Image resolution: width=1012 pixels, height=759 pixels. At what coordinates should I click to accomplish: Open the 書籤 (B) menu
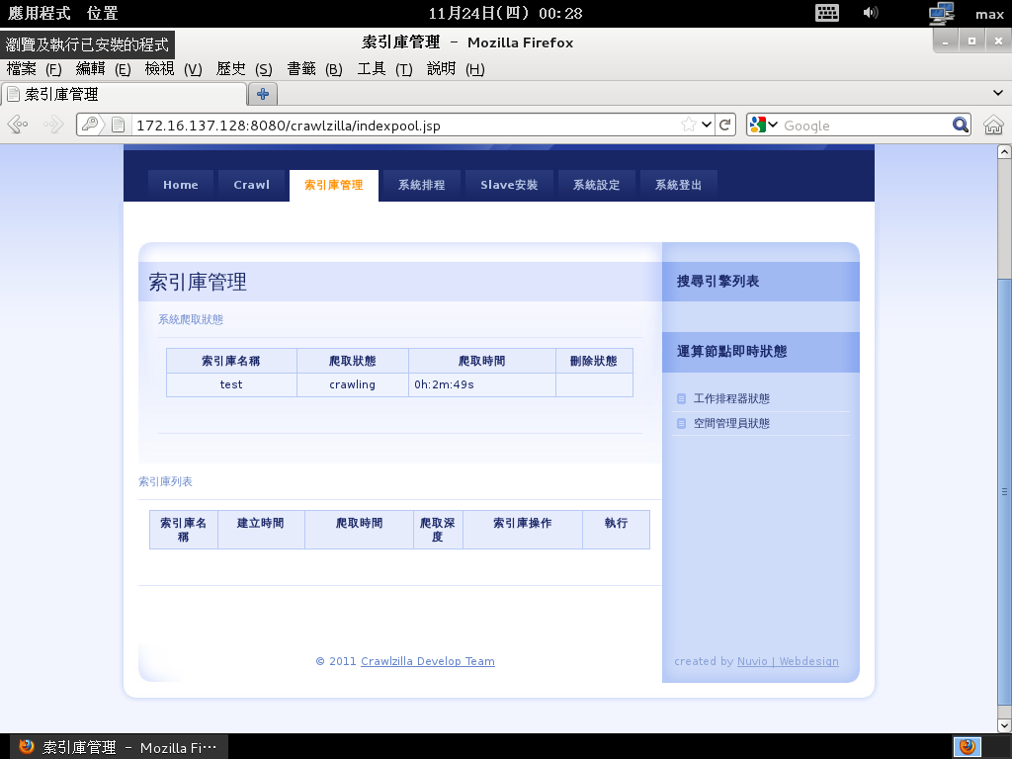tap(314, 68)
